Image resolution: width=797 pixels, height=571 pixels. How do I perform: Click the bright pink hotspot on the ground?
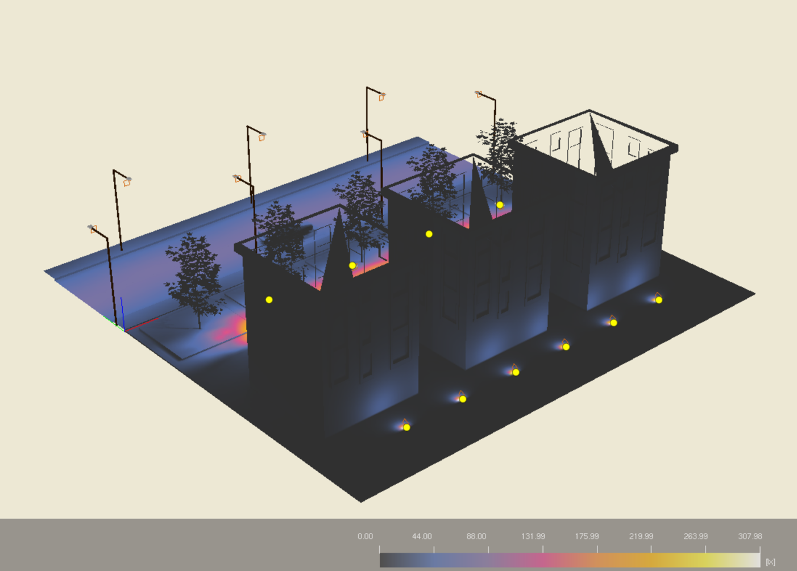pos(235,328)
